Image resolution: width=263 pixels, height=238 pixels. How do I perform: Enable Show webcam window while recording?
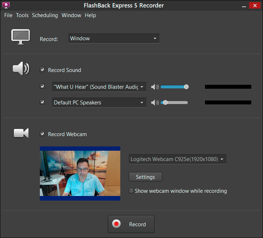tap(131, 191)
